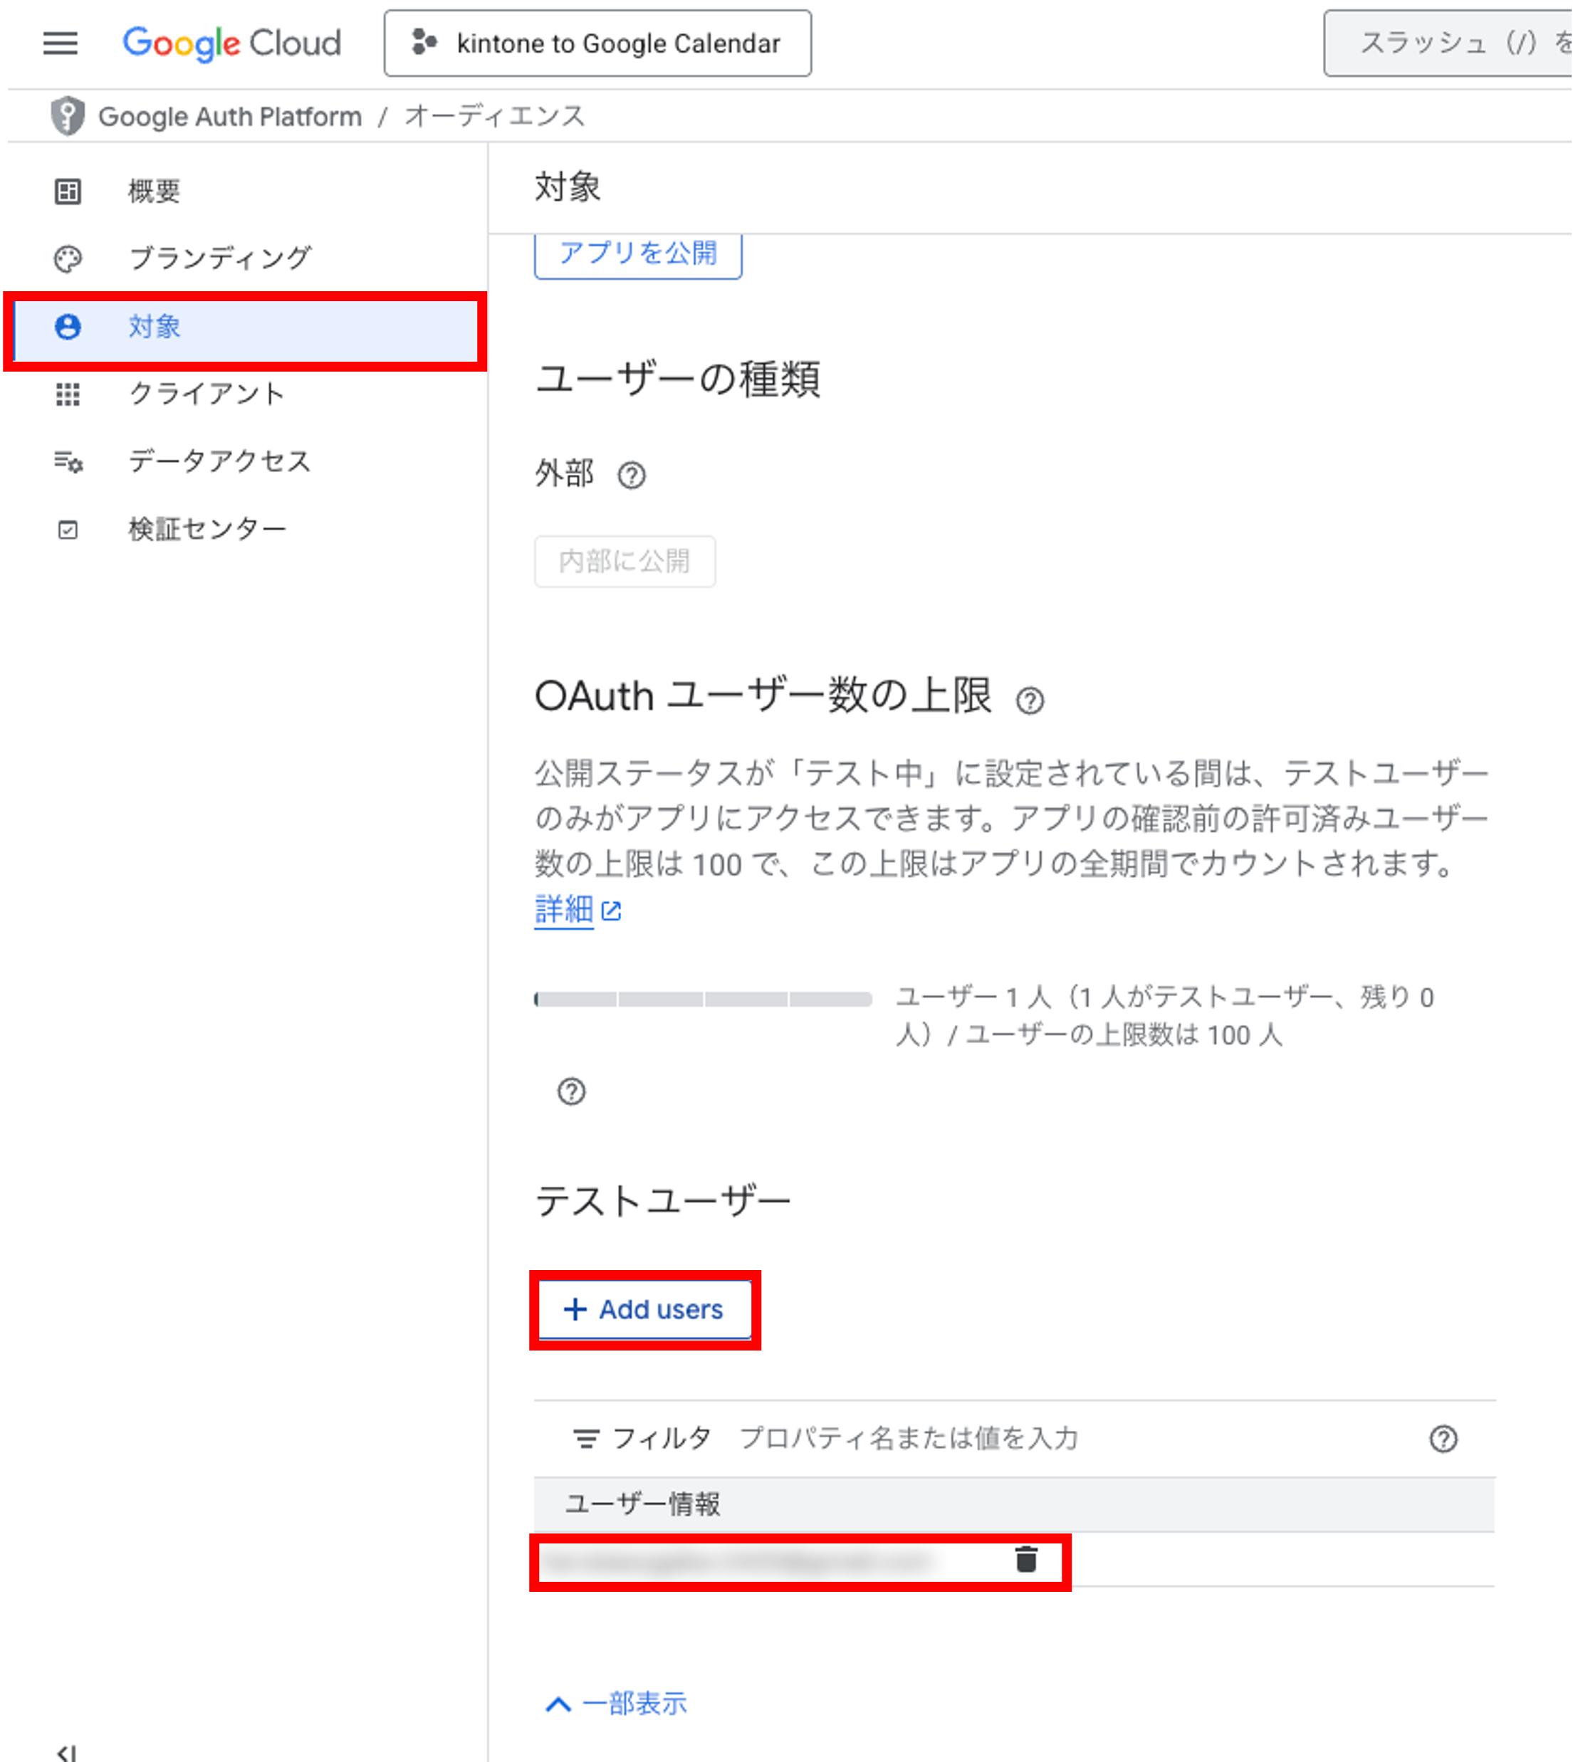
Task: Click the Add users button
Action: click(644, 1309)
